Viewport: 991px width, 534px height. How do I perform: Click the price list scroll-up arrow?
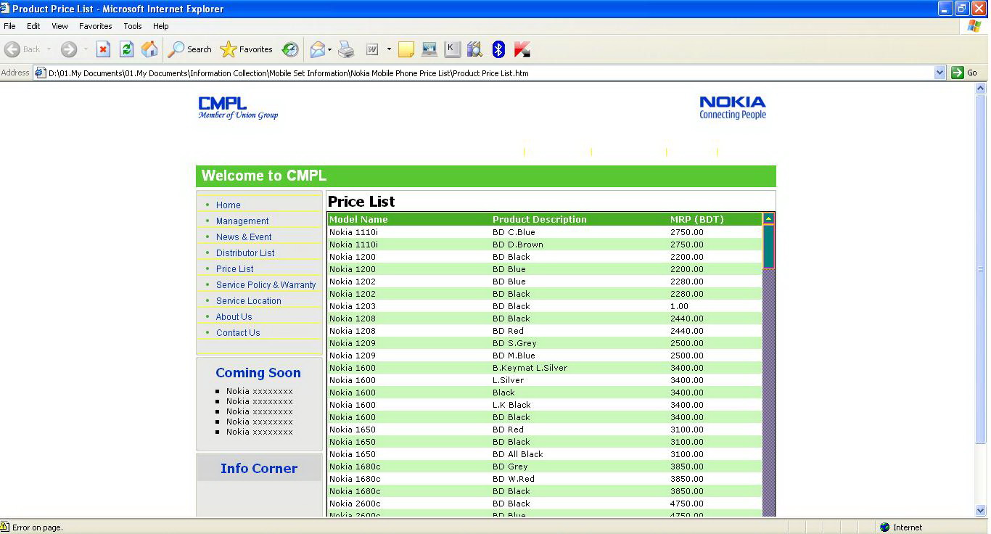pyautogui.click(x=768, y=218)
